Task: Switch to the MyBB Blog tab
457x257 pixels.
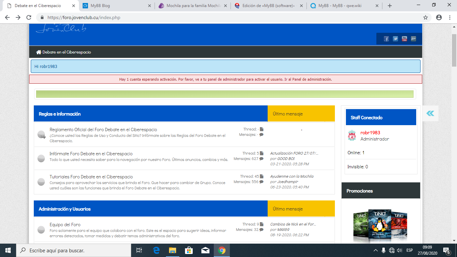Action: (100, 6)
